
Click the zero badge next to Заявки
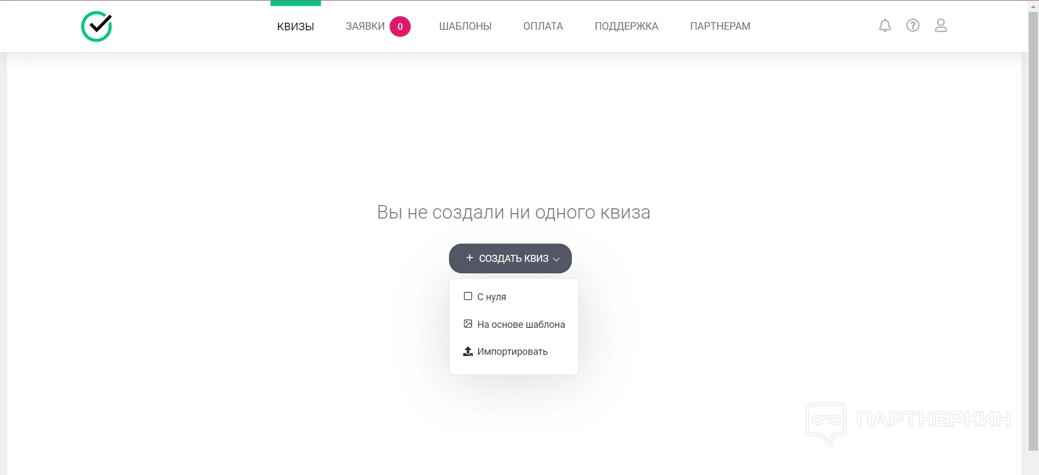pyautogui.click(x=400, y=27)
